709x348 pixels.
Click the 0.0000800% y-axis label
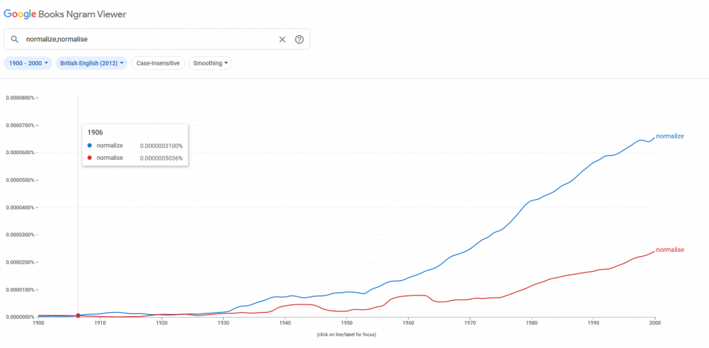(19, 98)
